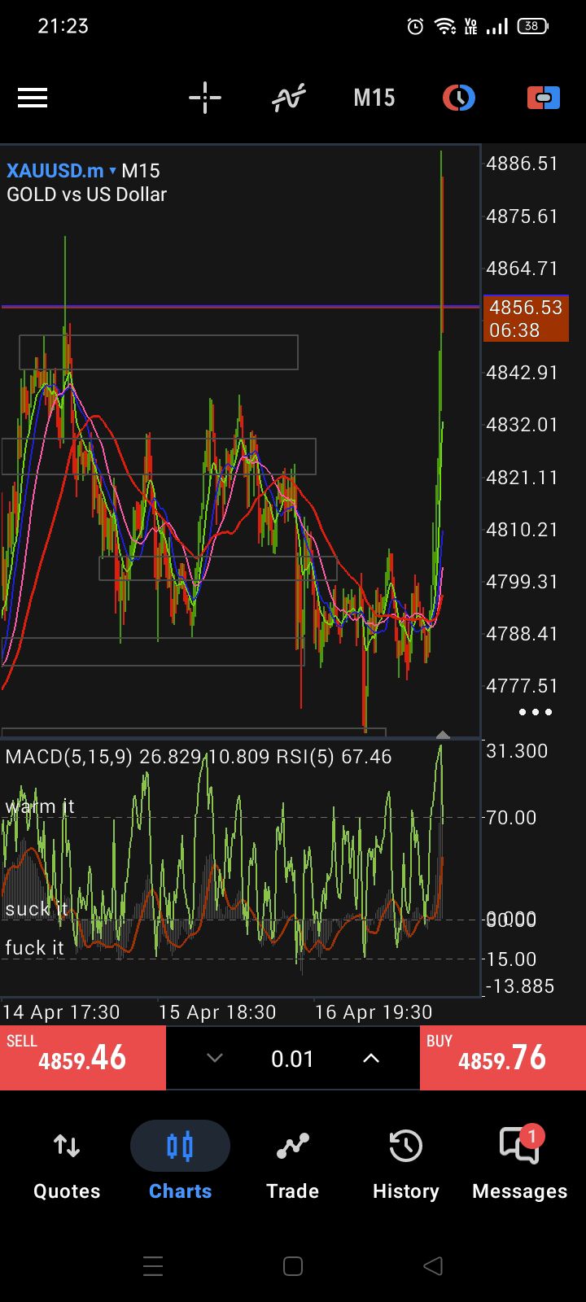
Task: Select the current price label 4856.53
Action: [526, 318]
